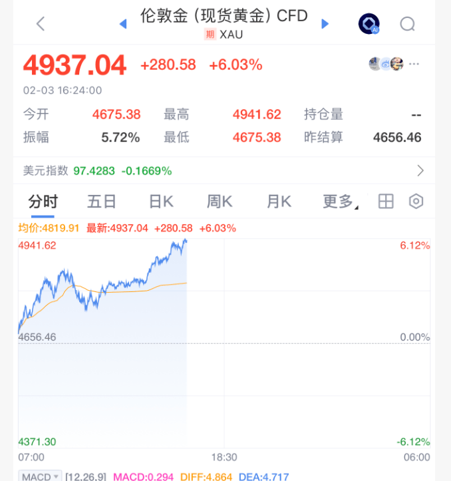Open search with the magnifier icon
Image resolution: width=451 pixels, height=481 pixels.
tap(407, 24)
